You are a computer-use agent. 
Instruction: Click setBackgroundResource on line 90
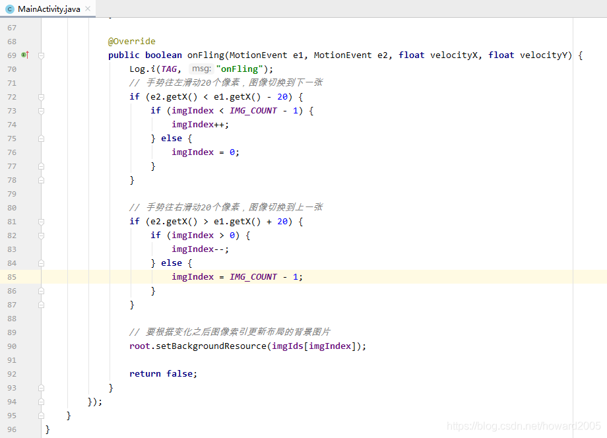coord(211,346)
